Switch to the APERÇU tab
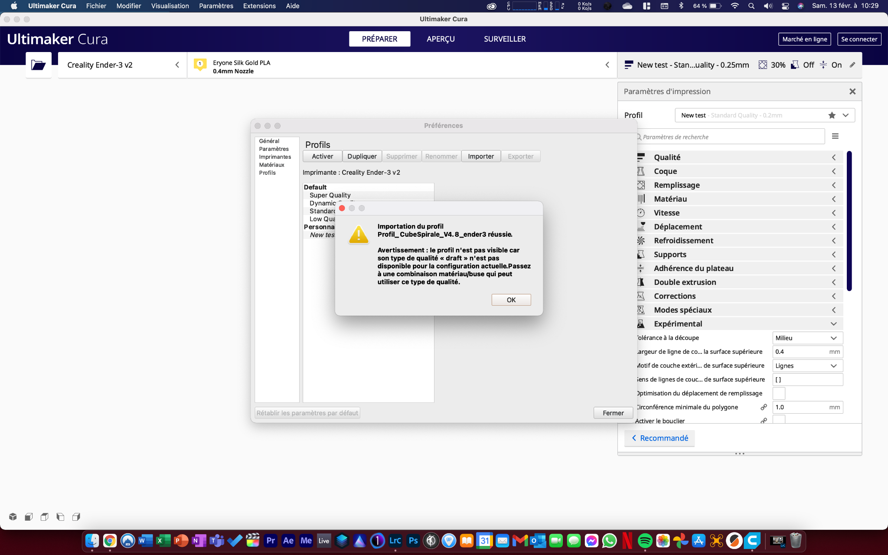 (441, 39)
